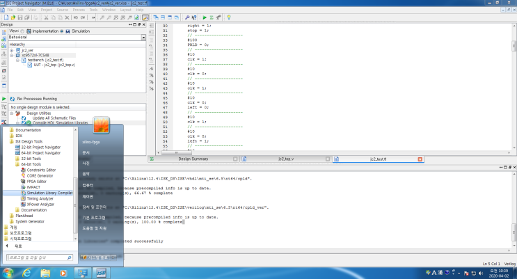Click the light bulb tips icon
The image size is (517, 279).
tap(229, 17)
